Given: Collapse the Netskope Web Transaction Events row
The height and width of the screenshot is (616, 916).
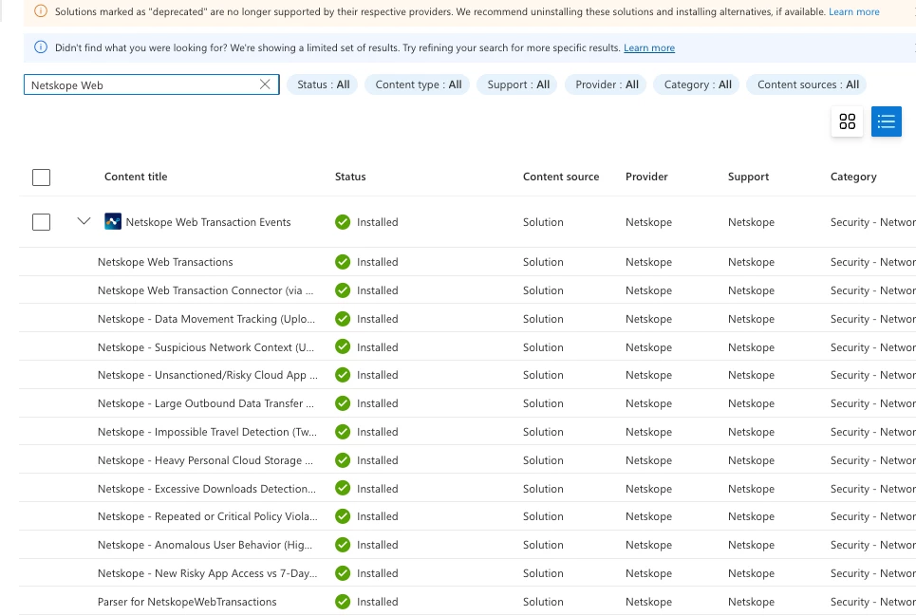Looking at the screenshot, I should click(x=84, y=221).
